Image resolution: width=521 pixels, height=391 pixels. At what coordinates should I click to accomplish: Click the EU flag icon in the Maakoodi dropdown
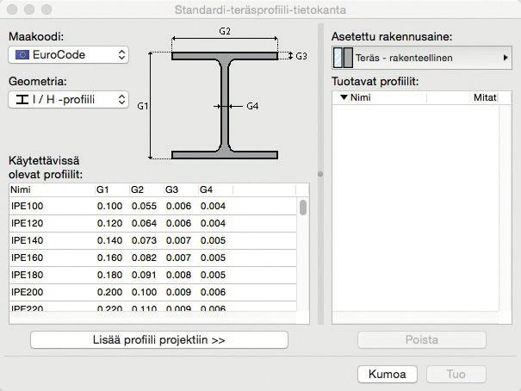click(22, 55)
